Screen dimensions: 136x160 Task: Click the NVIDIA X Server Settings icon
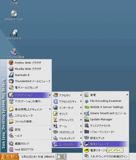click(x=87, y=107)
